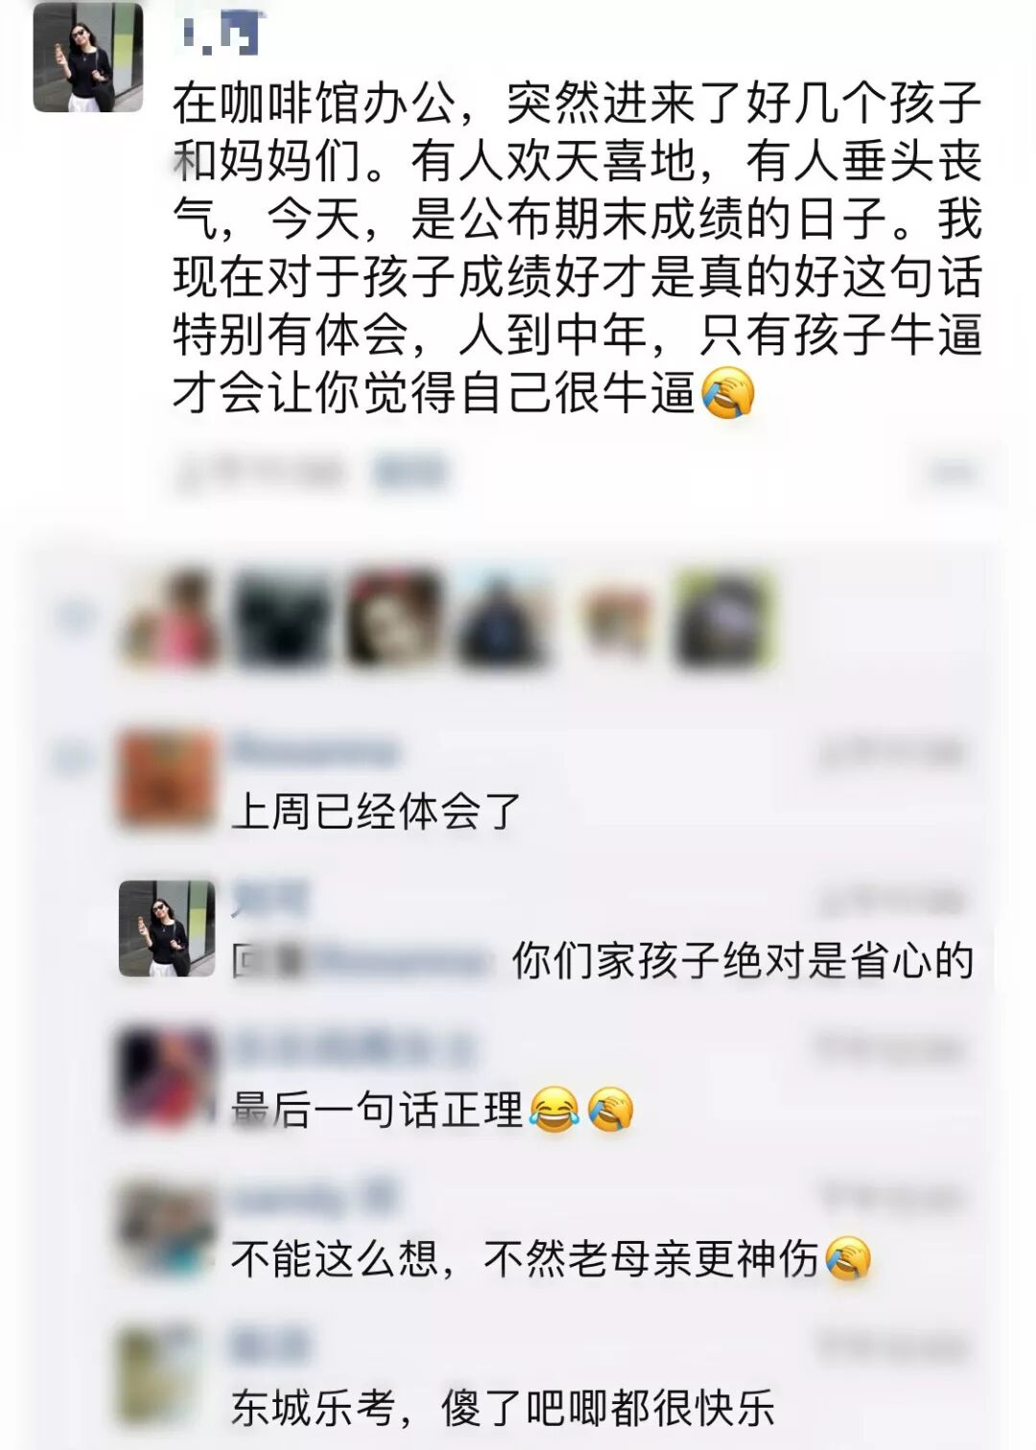Tap the blurred link next to post time
This screenshot has height=1450, width=1036.
click(411, 472)
